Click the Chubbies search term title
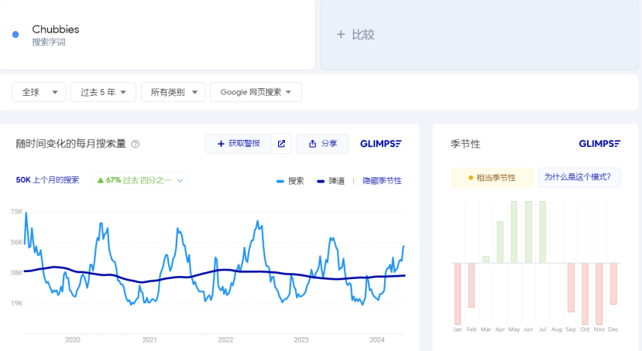 tap(56, 29)
